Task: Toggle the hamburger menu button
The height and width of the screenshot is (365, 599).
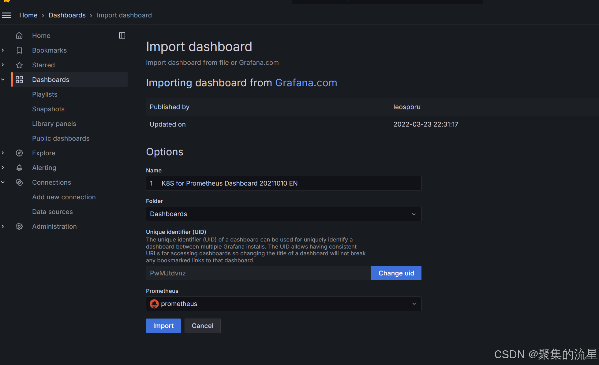Action: tap(6, 15)
